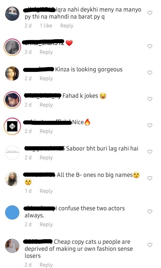Reply to 'I confuse these two actors' comment
The height and width of the screenshot is (268, 161).
pos(46,225)
